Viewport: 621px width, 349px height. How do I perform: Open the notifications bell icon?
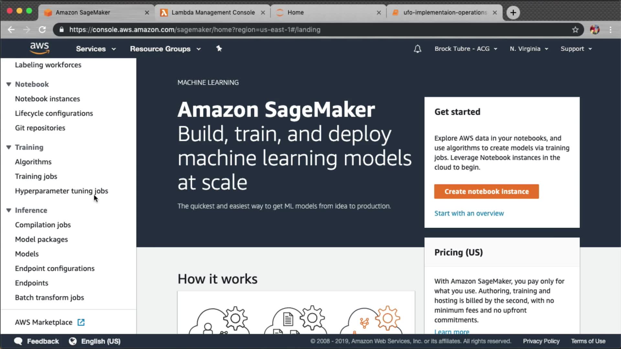[x=418, y=49]
